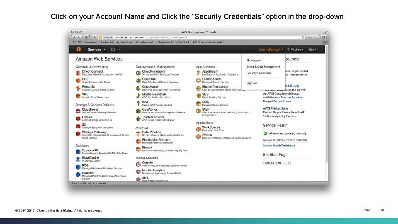Click the Reader button in address bar
The width and height of the screenshot is (398, 224).
point(312,37)
